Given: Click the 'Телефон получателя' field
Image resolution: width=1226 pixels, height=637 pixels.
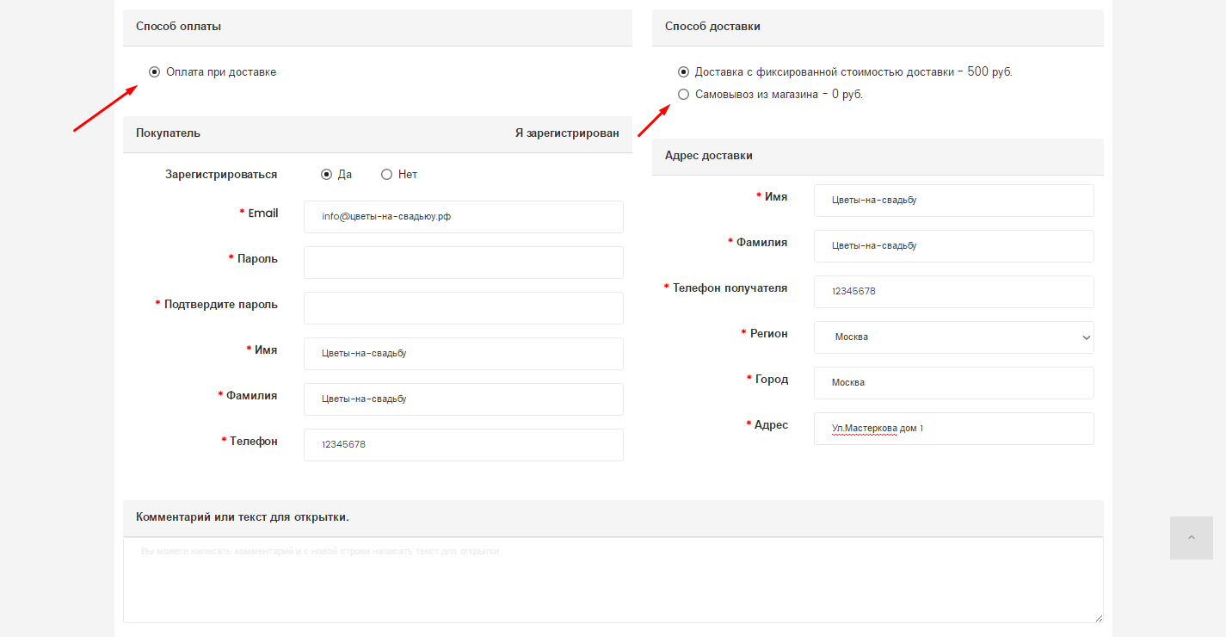Looking at the screenshot, I should point(953,292).
